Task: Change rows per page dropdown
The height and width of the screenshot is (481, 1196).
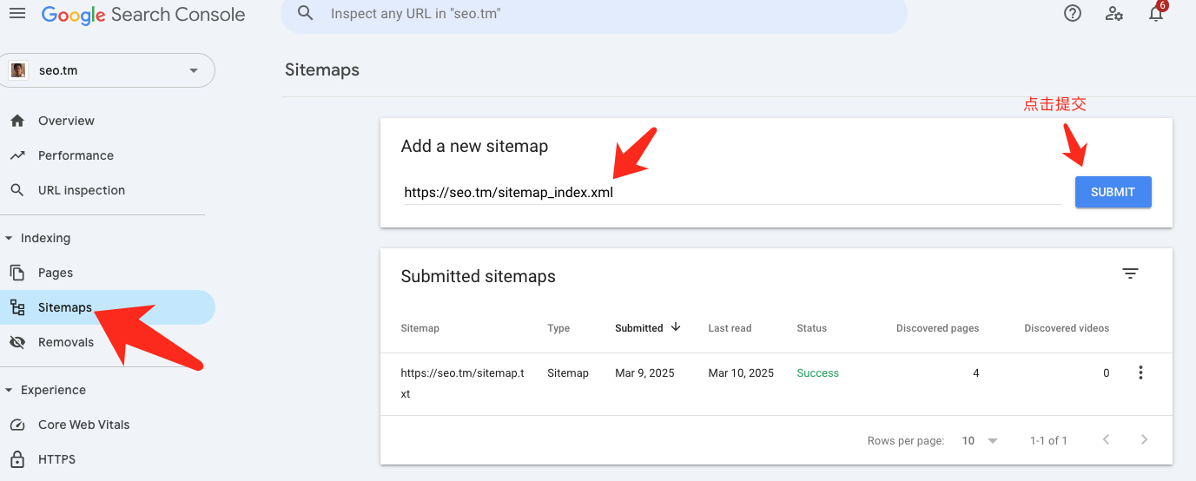Action: [980, 441]
